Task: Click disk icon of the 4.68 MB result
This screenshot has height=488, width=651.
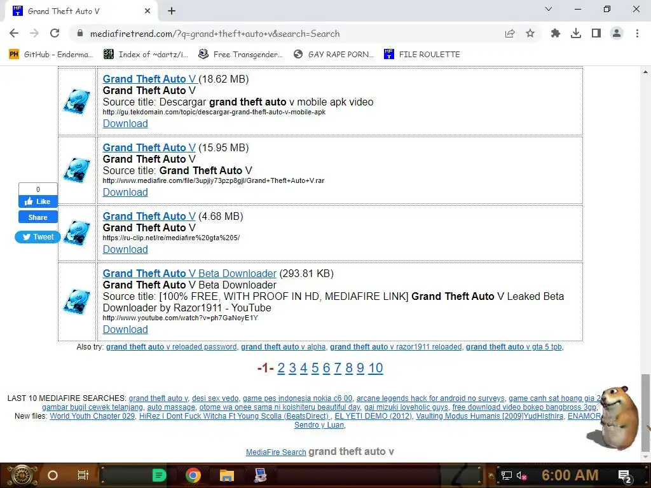Action: tap(77, 233)
